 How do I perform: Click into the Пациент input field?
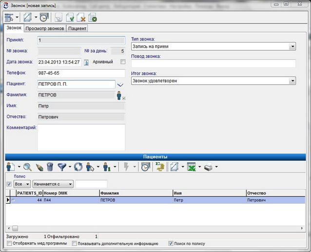77,84
